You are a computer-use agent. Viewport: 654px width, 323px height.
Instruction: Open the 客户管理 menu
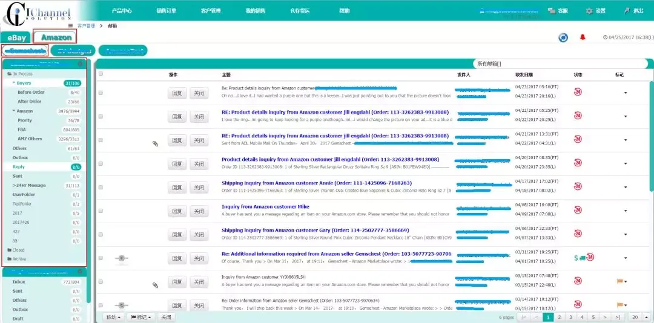211,11
